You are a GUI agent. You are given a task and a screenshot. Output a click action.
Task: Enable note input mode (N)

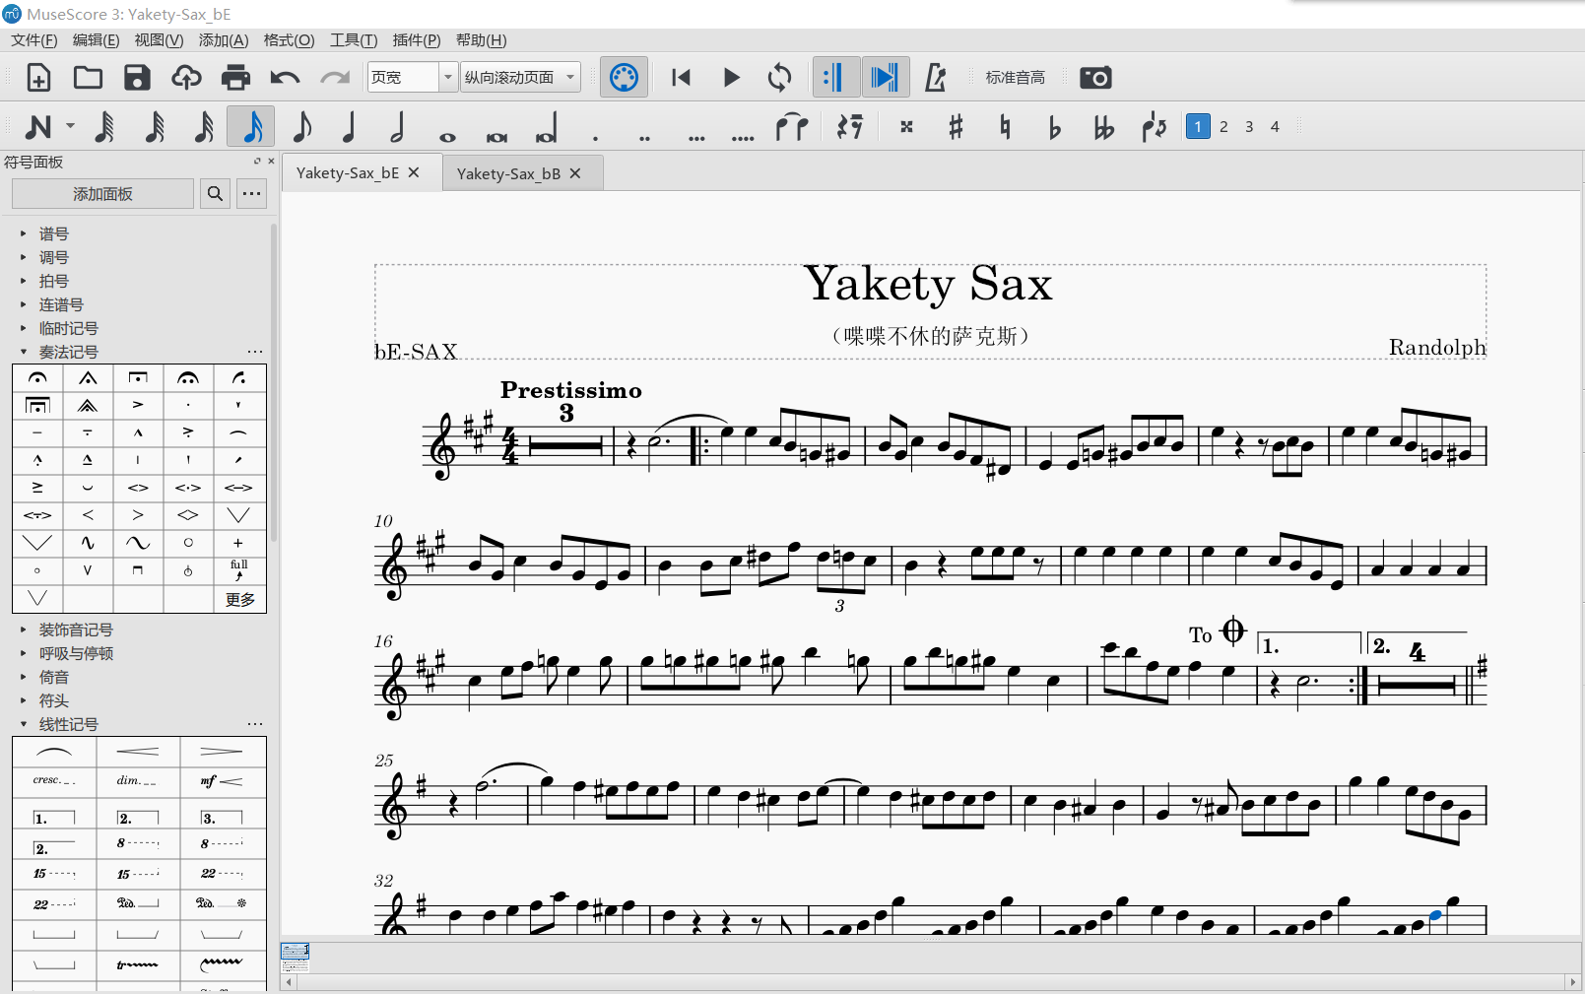pyautogui.click(x=38, y=127)
